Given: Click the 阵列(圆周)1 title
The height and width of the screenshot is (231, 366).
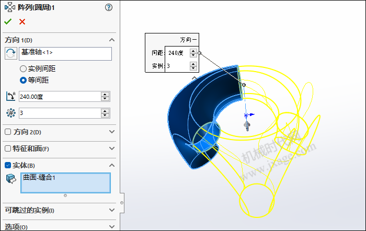Looking at the screenshot, I should point(36,7).
